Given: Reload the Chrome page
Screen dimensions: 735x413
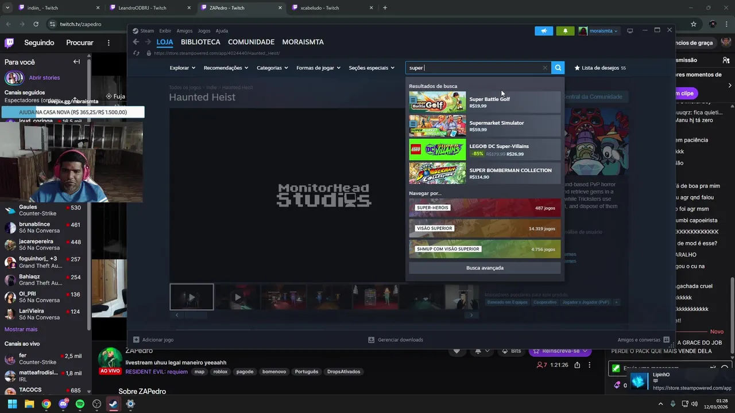Looking at the screenshot, I should click(x=36, y=24).
